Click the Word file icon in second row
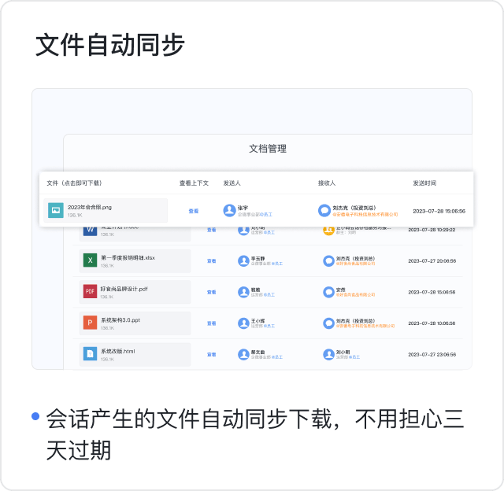Screen dimensions: 504x491 pyautogui.click(x=90, y=231)
